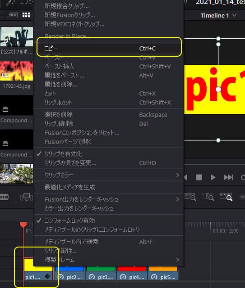Select the 1792143.jpg fire thumbnail
Viewport: 245px width, 288px height.
16,71
